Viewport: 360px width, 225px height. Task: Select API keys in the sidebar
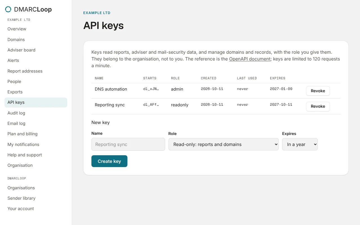(36, 102)
